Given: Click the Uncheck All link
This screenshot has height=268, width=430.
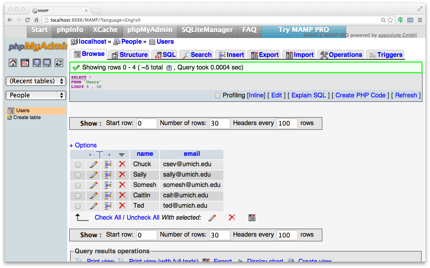Looking at the screenshot, I should [x=143, y=217].
